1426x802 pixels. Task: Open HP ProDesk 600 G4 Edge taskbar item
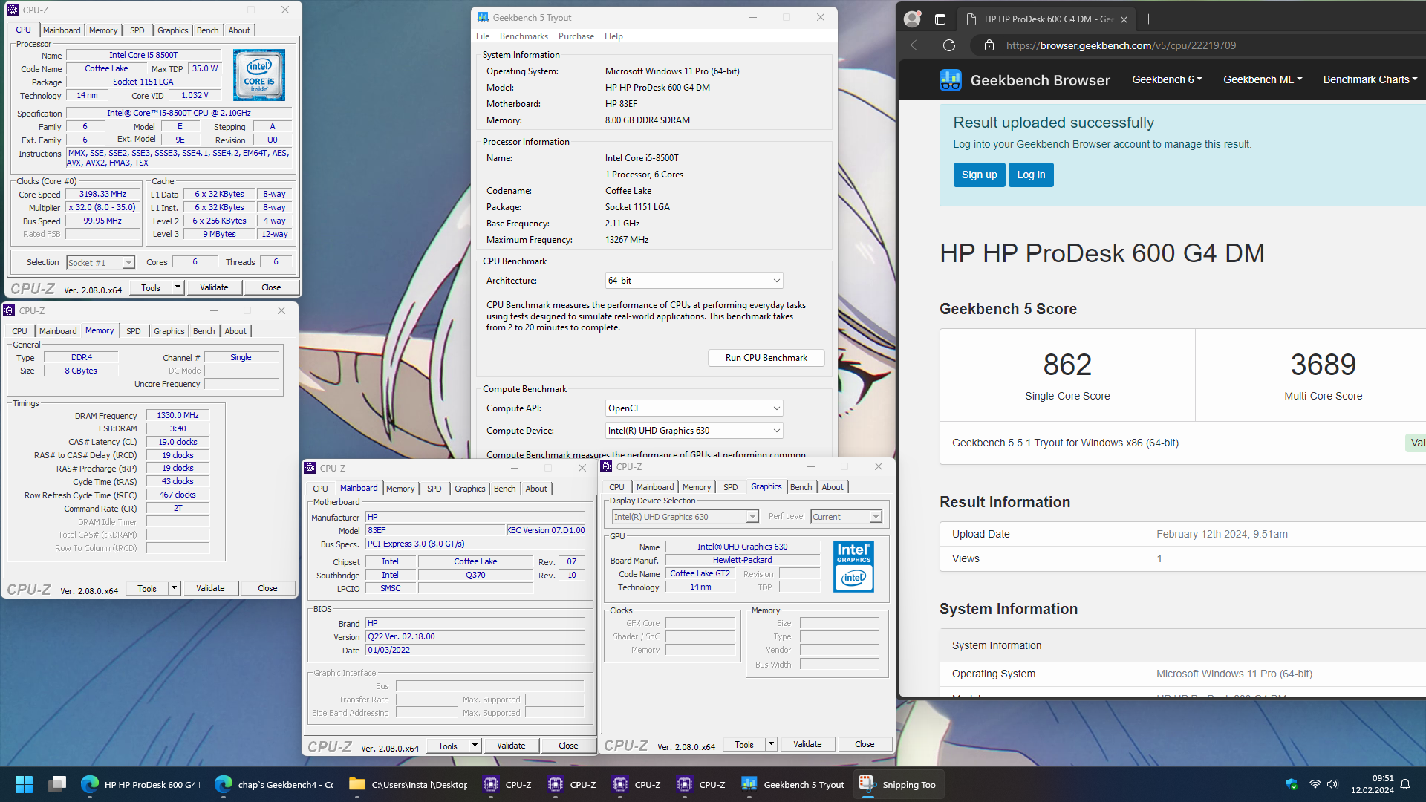(x=140, y=784)
